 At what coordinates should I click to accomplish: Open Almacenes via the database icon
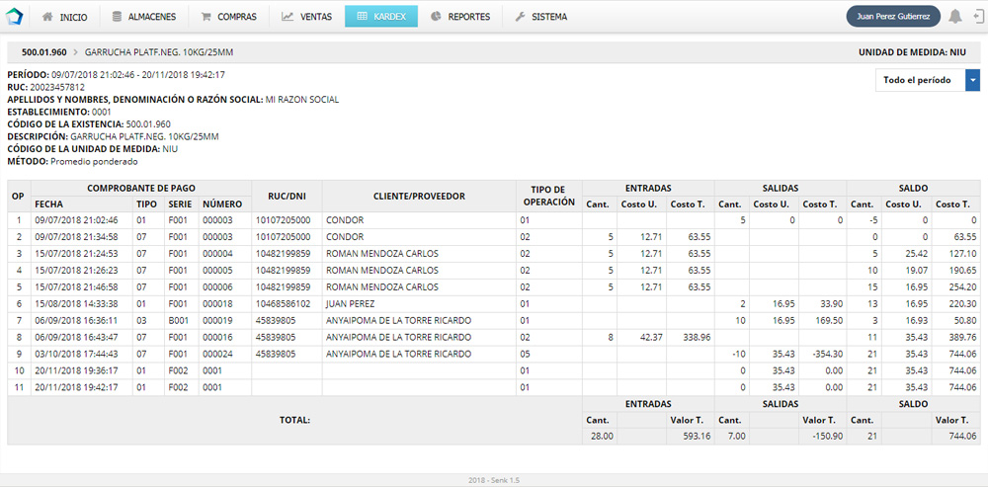point(118,17)
